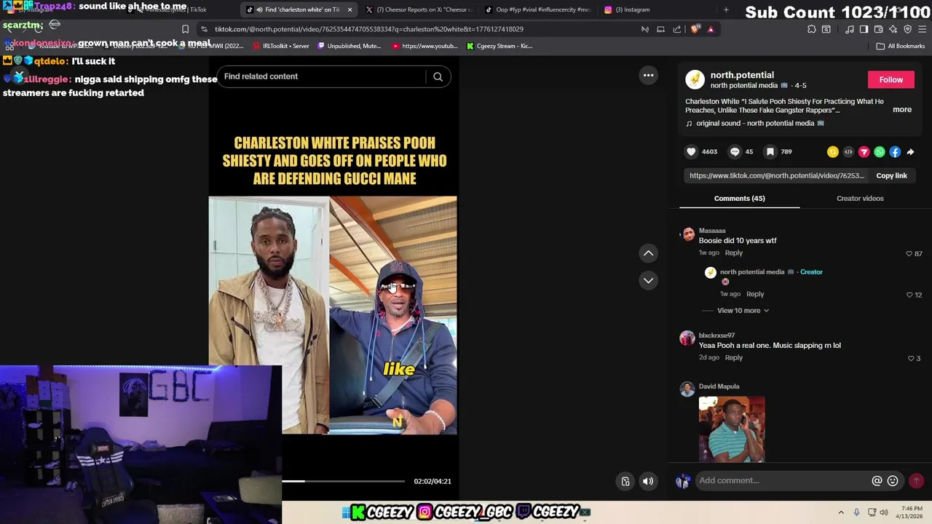This screenshot has width=932, height=524.
Task: Click the system tray microphone icon
Action: point(856,512)
